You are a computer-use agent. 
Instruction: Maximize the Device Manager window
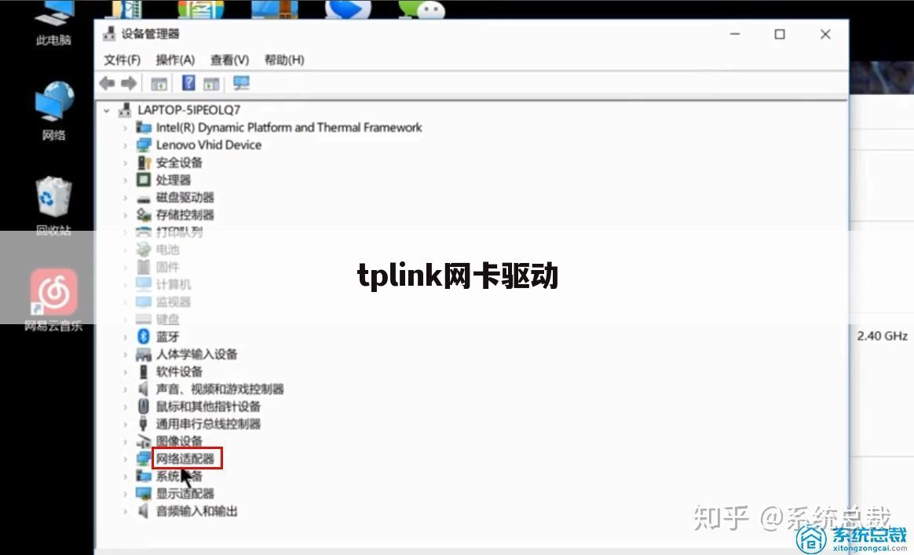(780, 34)
